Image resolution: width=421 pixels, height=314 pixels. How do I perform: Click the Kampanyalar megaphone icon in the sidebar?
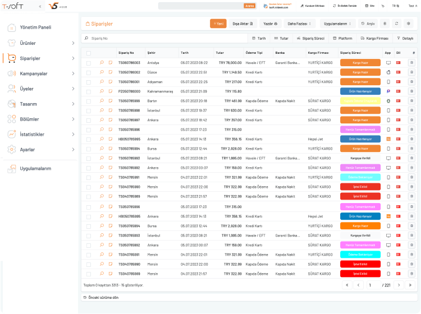click(11, 73)
